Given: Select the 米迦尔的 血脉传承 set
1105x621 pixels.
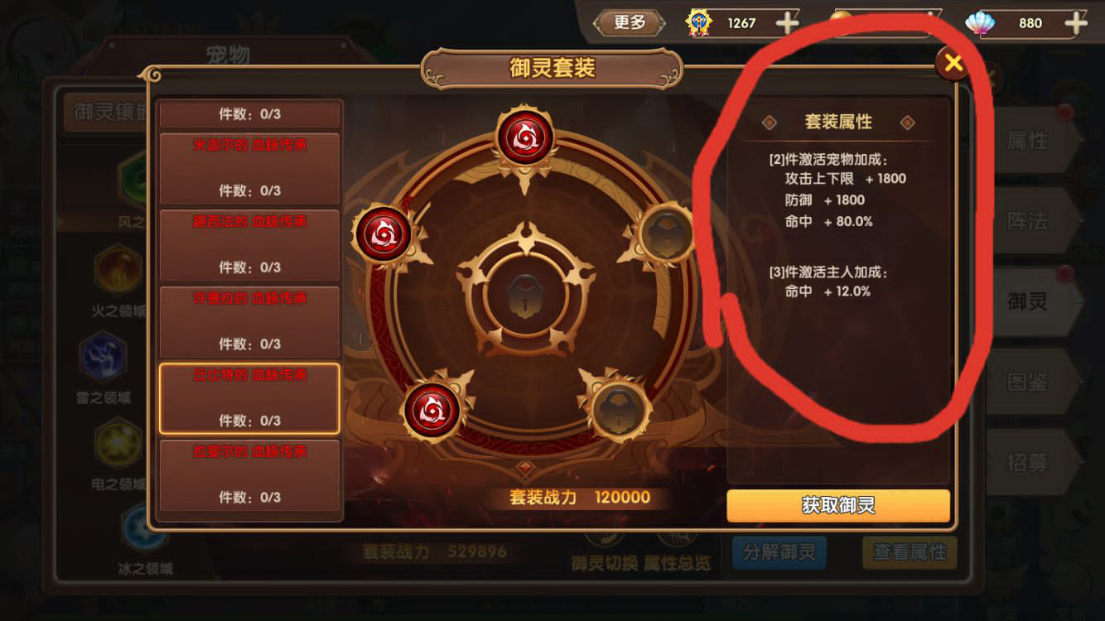Looking at the screenshot, I should click(x=249, y=168).
